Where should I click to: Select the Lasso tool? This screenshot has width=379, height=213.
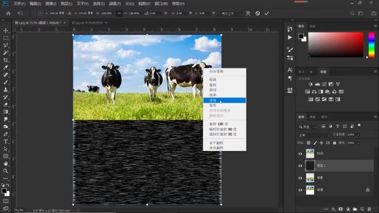[6, 46]
